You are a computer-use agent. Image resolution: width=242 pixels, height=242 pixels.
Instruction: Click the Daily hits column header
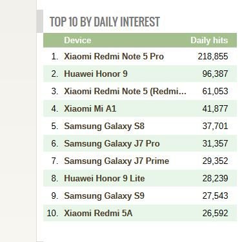click(x=209, y=40)
